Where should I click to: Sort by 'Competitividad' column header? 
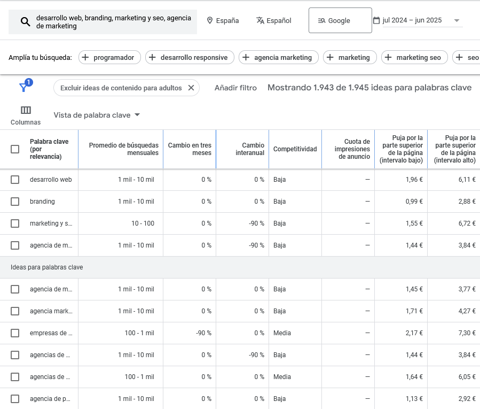[x=295, y=149]
